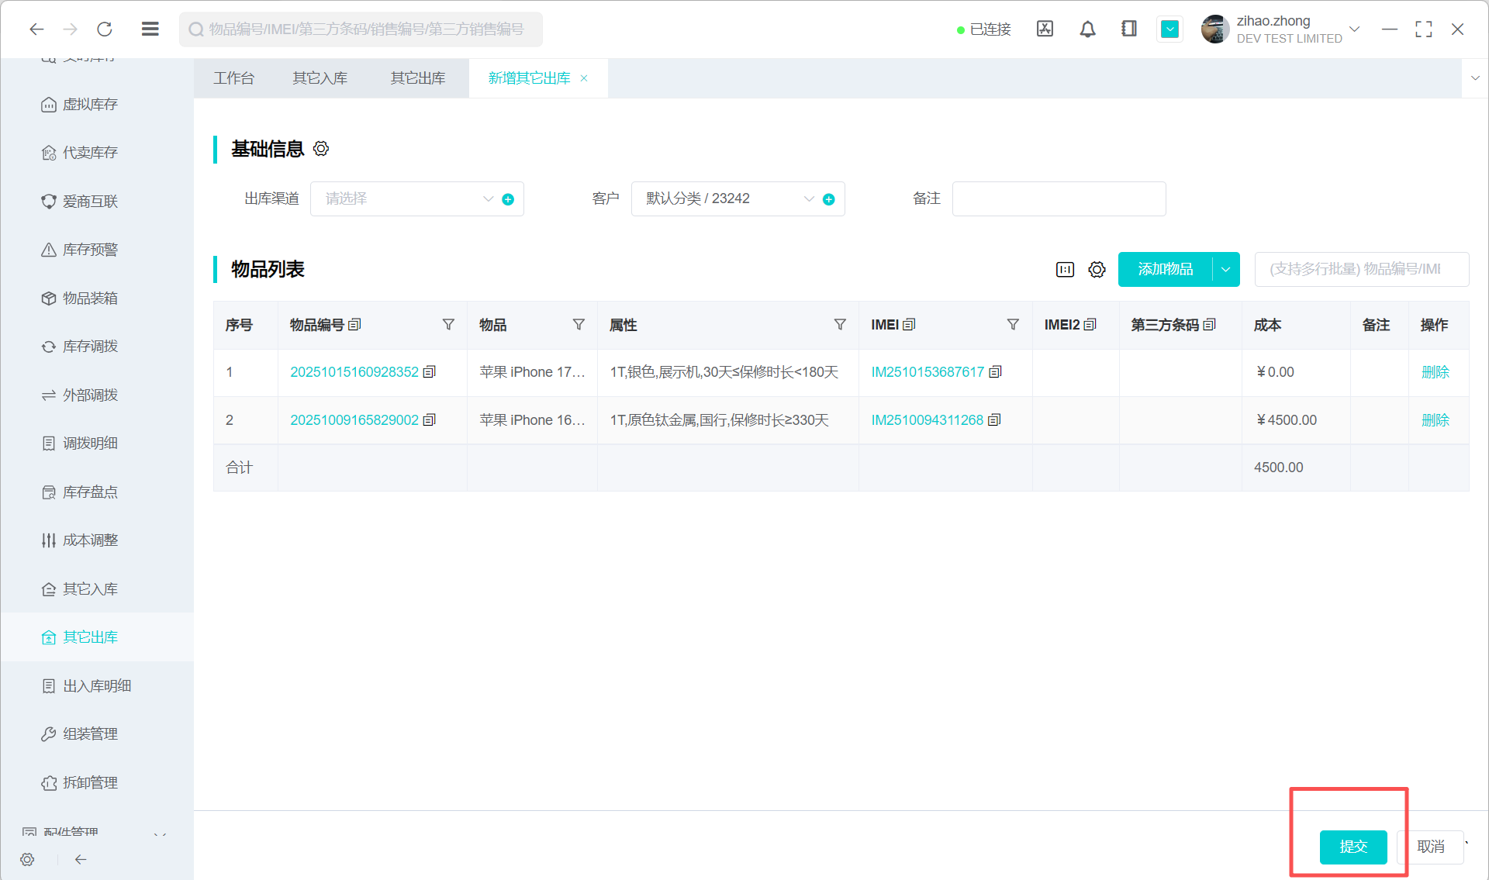Open basic info settings gear
The width and height of the screenshot is (1489, 880).
(x=321, y=149)
